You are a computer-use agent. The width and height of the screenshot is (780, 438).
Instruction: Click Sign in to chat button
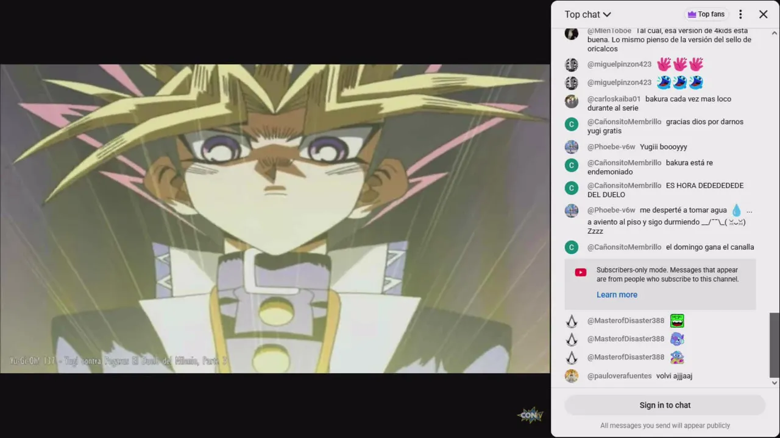click(665, 405)
